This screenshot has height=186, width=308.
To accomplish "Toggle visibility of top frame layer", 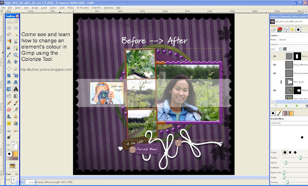I will click(275, 56).
